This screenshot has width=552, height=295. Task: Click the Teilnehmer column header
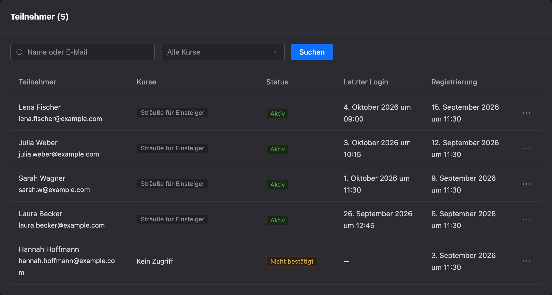[x=37, y=82]
